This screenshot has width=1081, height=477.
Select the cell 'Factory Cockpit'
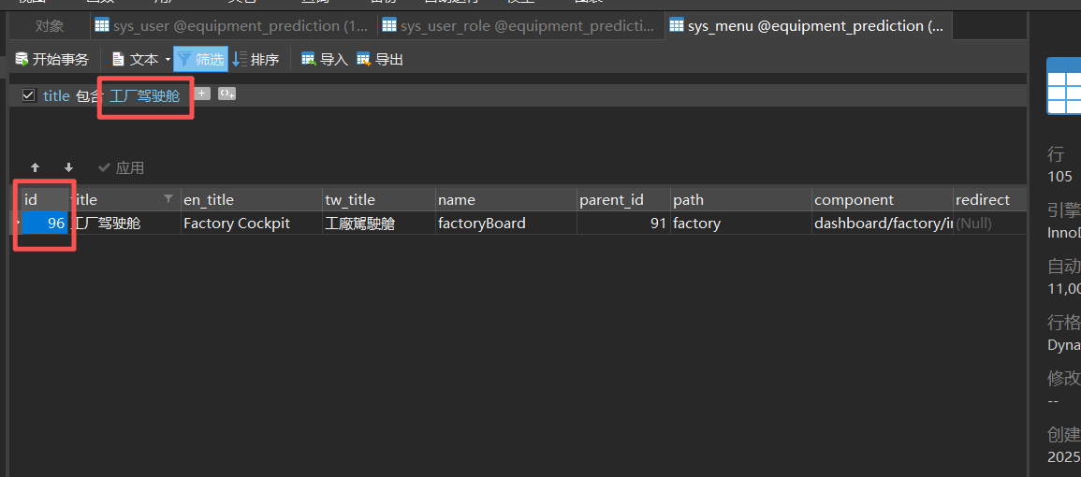click(x=251, y=224)
